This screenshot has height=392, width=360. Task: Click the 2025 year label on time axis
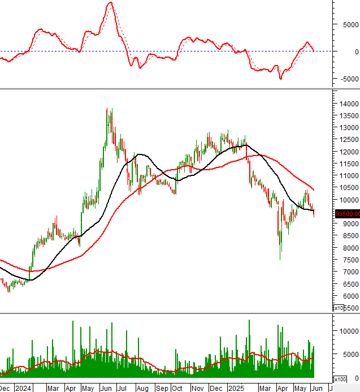(x=235, y=388)
